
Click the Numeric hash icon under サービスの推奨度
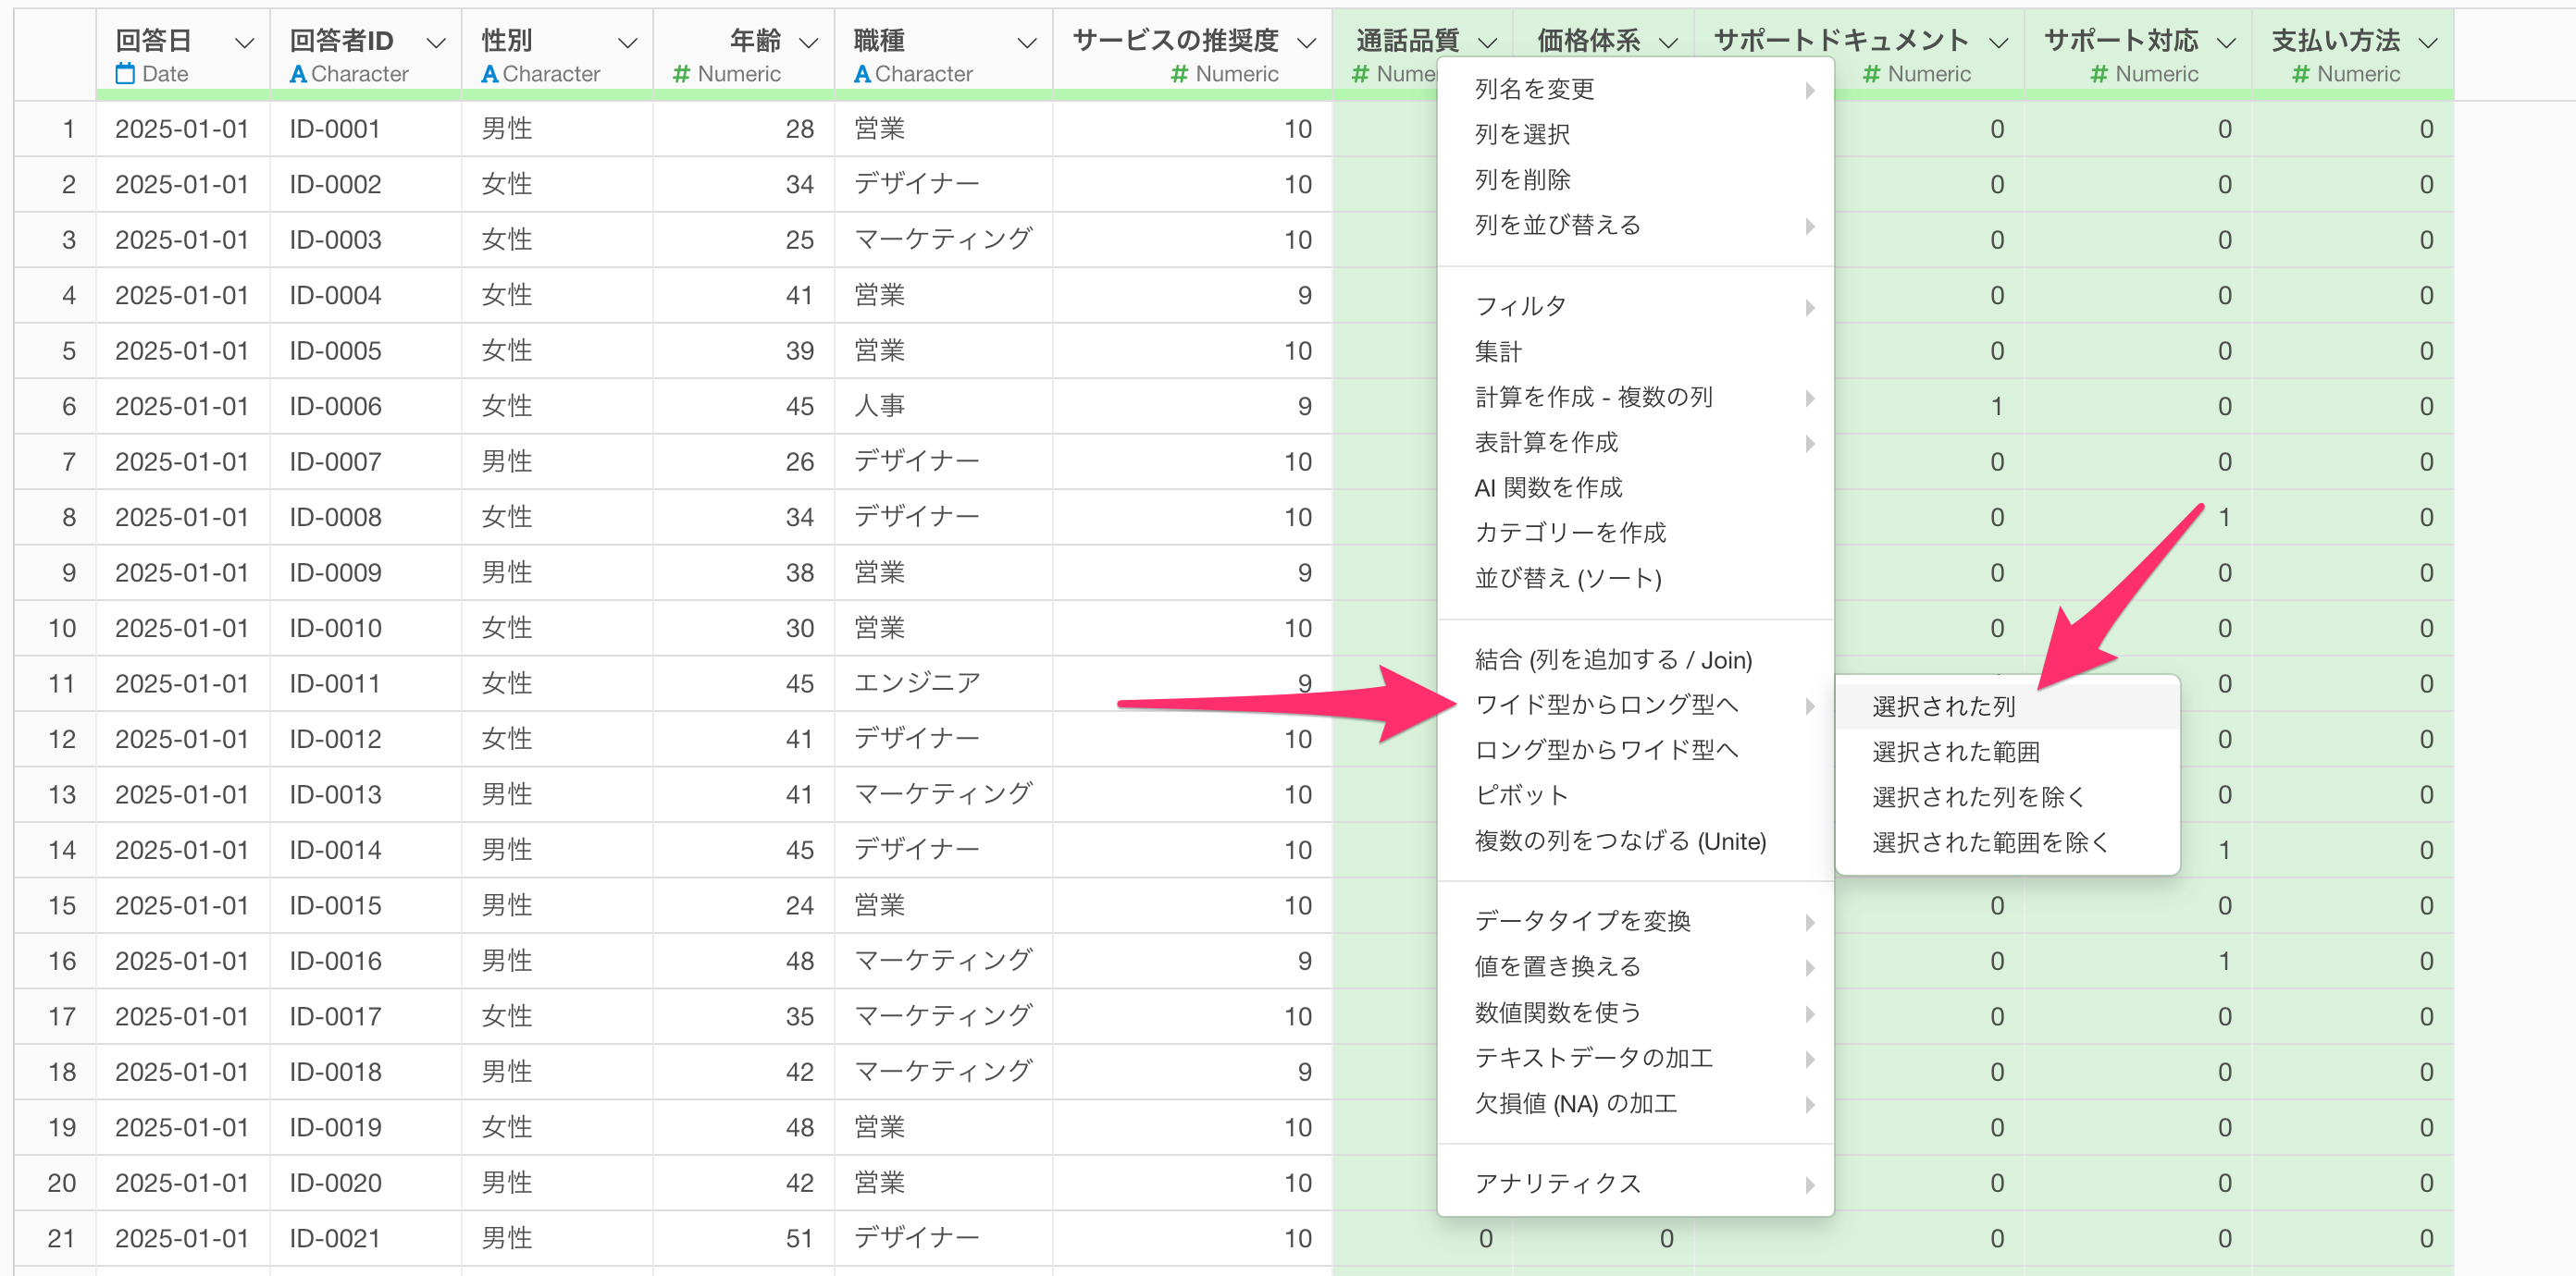pos(1179,74)
